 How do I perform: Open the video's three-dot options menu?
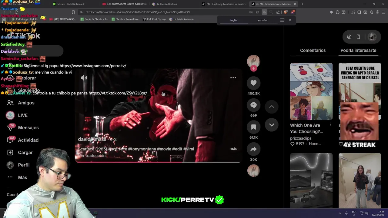(233, 78)
